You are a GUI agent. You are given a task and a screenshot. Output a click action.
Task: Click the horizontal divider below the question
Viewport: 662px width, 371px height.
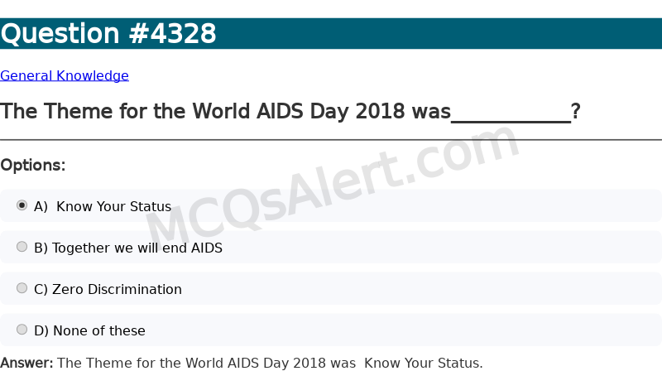click(x=331, y=139)
